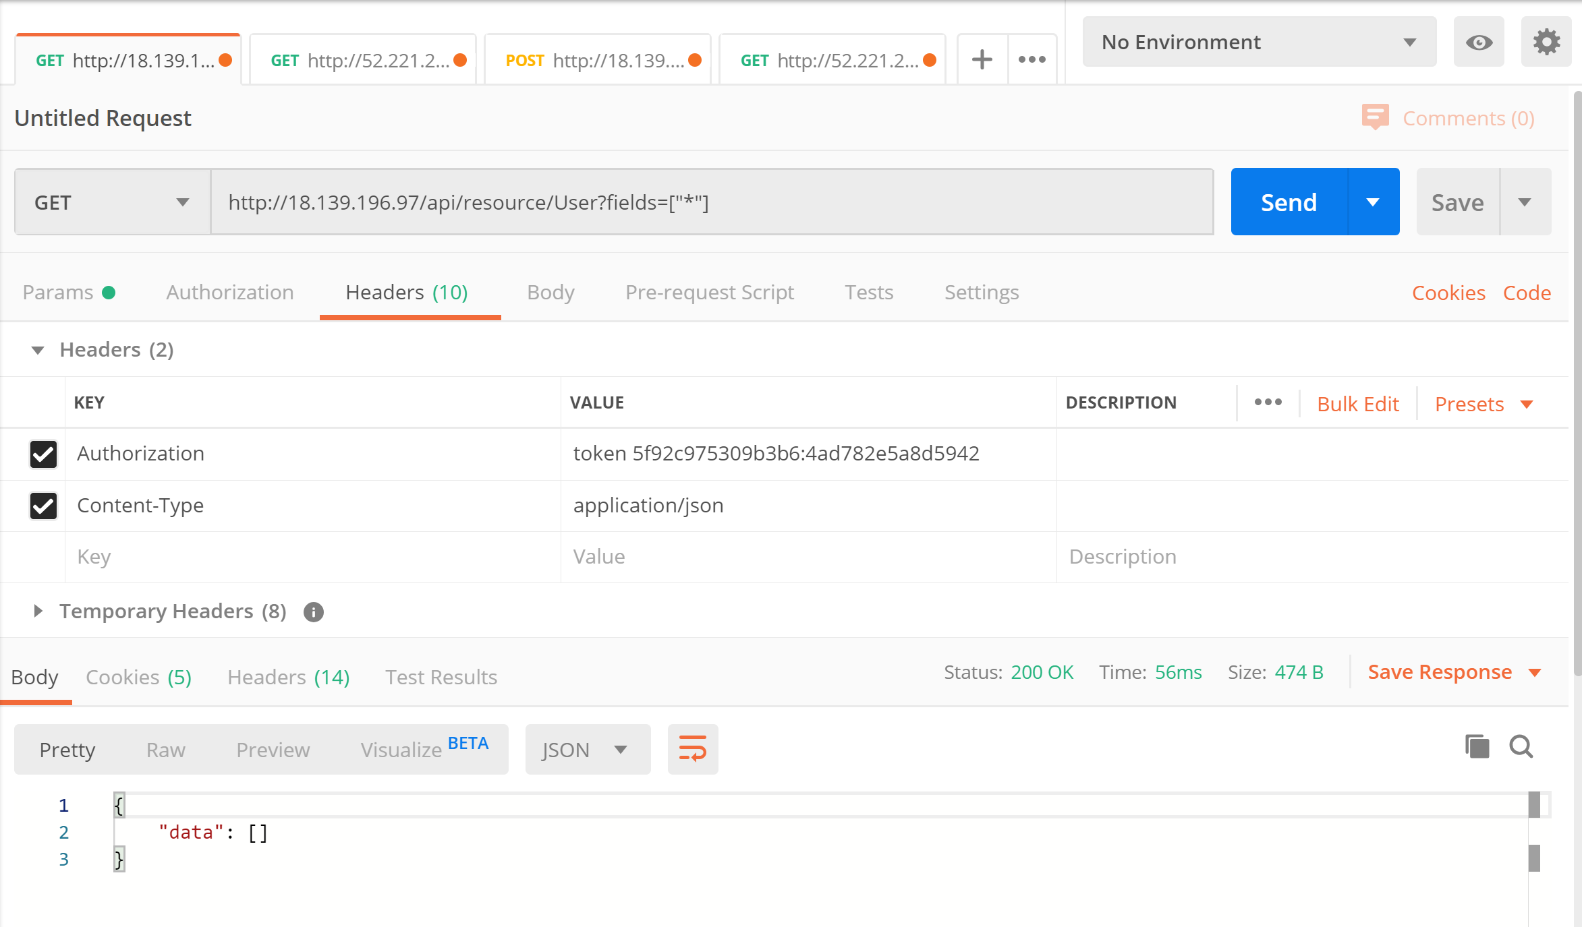Switch to response Cookies (5) tab
Image resolution: width=1582 pixels, height=927 pixels.
point(139,677)
